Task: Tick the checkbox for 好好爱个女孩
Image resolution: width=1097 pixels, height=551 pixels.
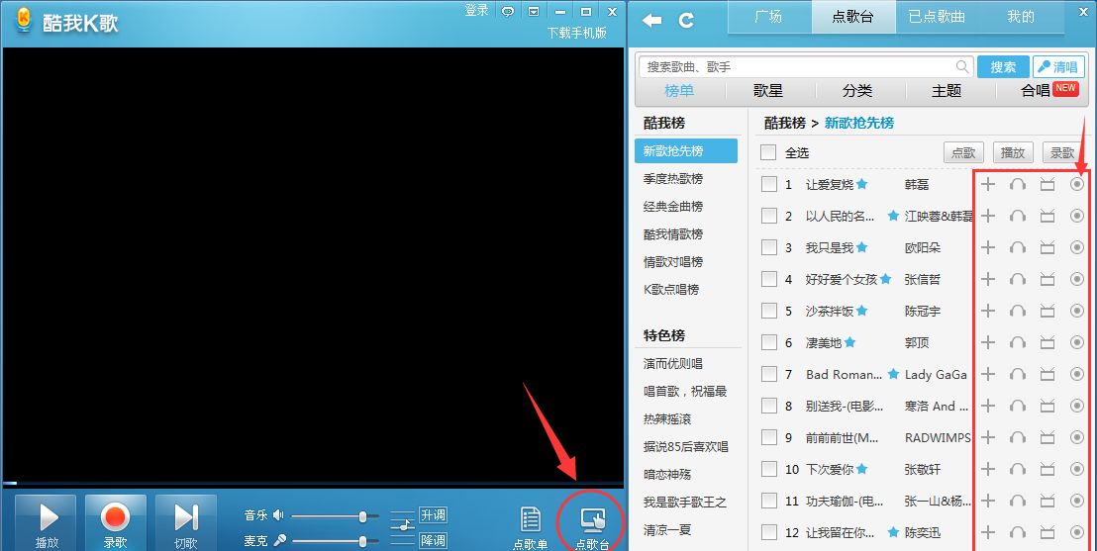Action: [768, 279]
